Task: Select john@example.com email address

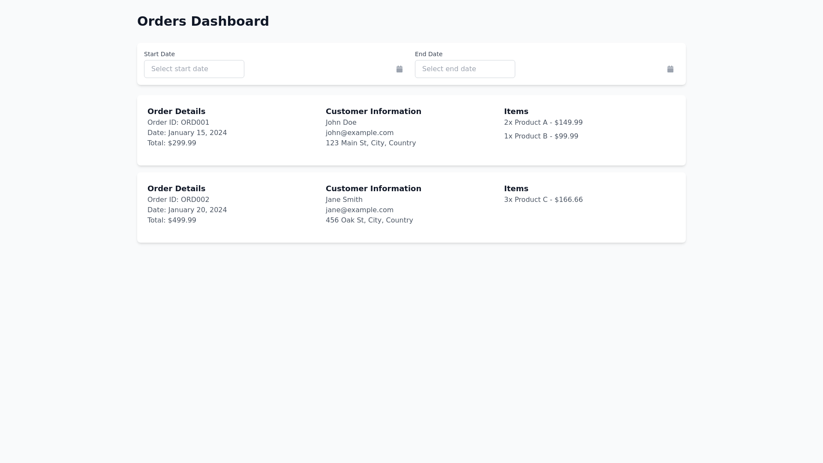Action: pos(359,132)
